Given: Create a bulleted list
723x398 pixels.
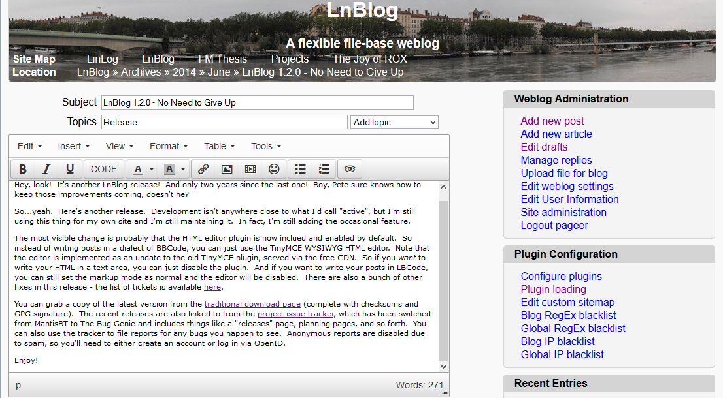Looking at the screenshot, I should [300, 169].
